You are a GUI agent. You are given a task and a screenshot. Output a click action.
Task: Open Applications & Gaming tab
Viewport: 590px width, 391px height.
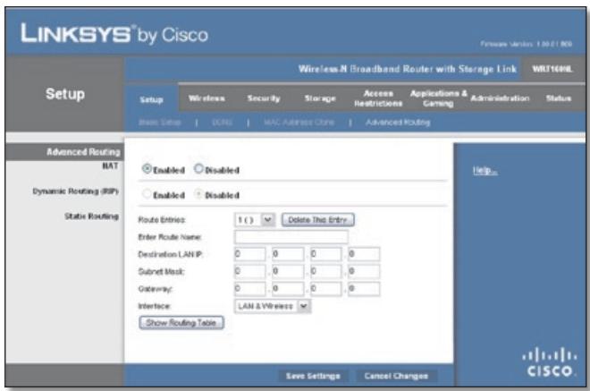tap(438, 98)
